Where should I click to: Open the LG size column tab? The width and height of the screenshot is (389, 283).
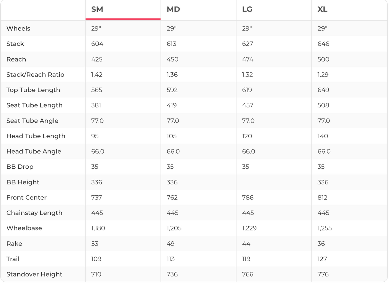click(x=247, y=10)
